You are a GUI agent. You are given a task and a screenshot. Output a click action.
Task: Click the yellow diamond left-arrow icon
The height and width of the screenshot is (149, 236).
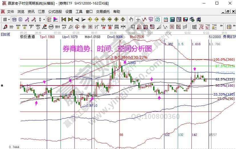click(90, 19)
